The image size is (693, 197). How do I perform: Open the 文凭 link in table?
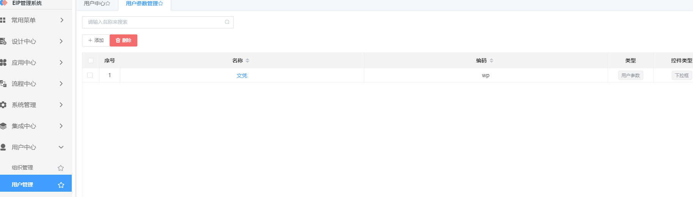click(242, 76)
